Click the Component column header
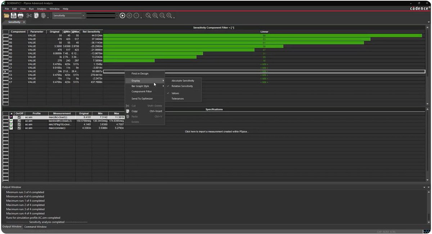Image resolution: width=432 pixels, height=234 pixels. [18, 32]
